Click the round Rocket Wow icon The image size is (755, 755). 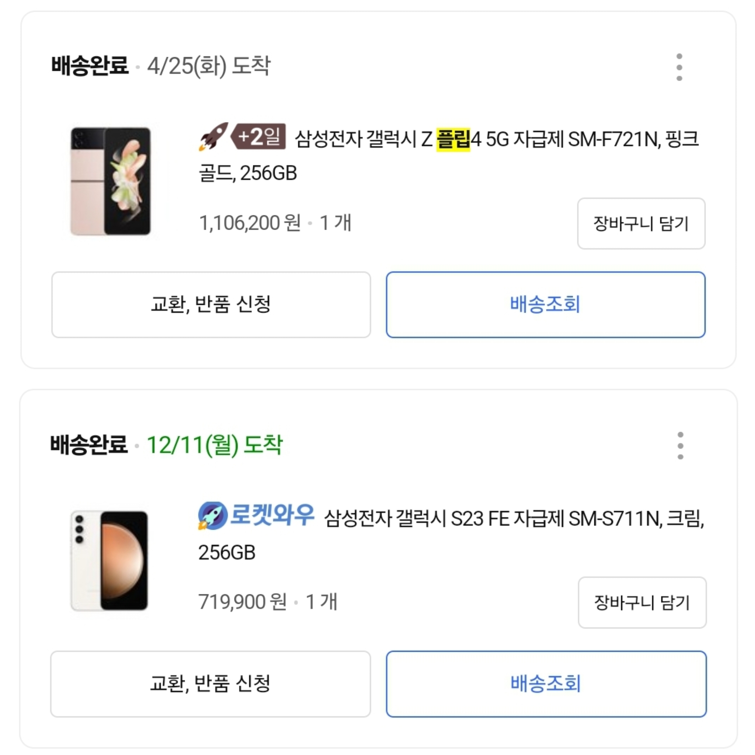coord(213,516)
